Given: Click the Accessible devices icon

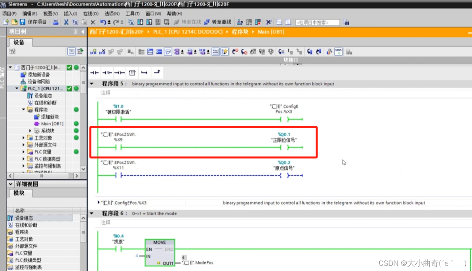Looking at the screenshot, I should [x=240, y=22].
